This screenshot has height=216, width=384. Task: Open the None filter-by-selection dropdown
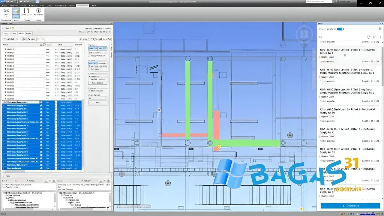pos(85,39)
